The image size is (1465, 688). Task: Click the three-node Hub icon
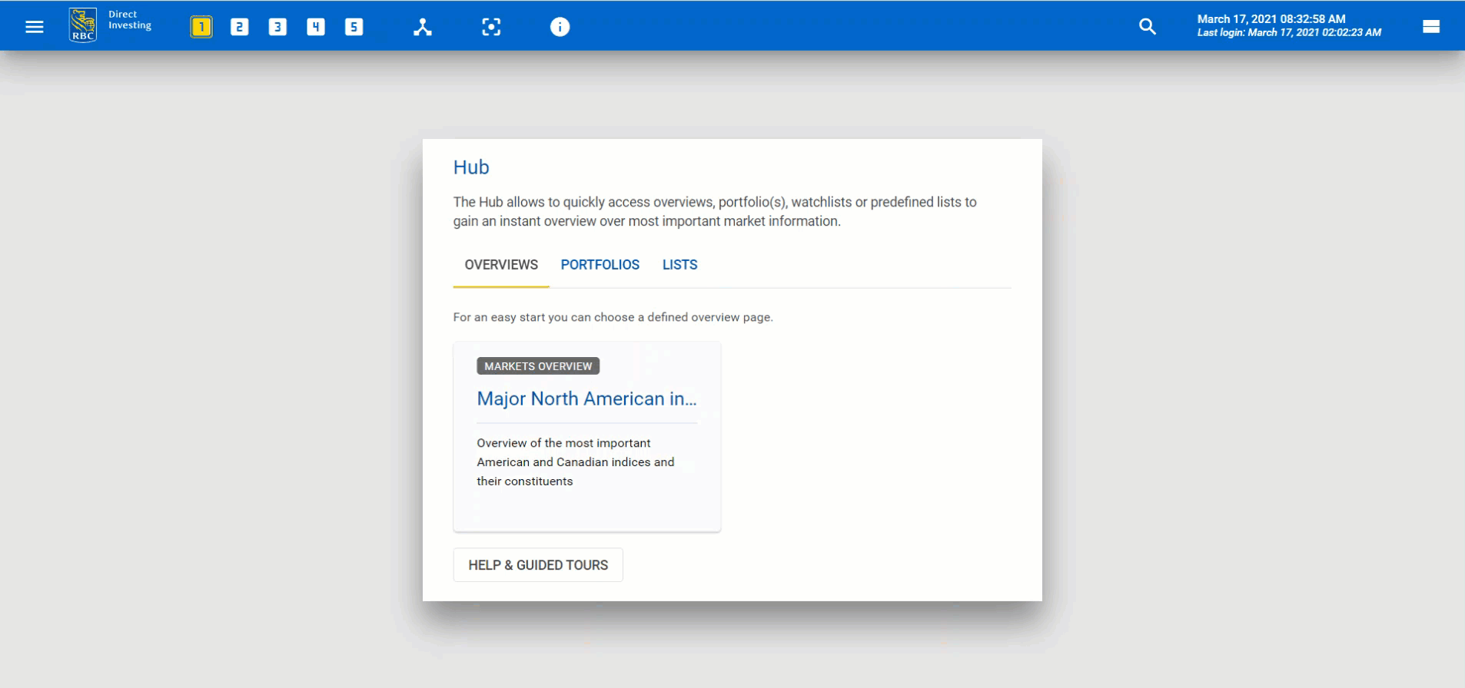423,27
